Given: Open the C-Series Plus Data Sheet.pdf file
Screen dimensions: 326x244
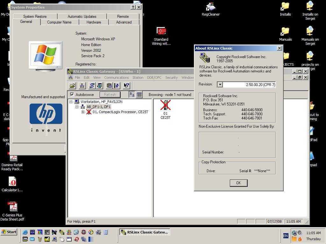Looking at the screenshot, I should (x=12, y=211).
